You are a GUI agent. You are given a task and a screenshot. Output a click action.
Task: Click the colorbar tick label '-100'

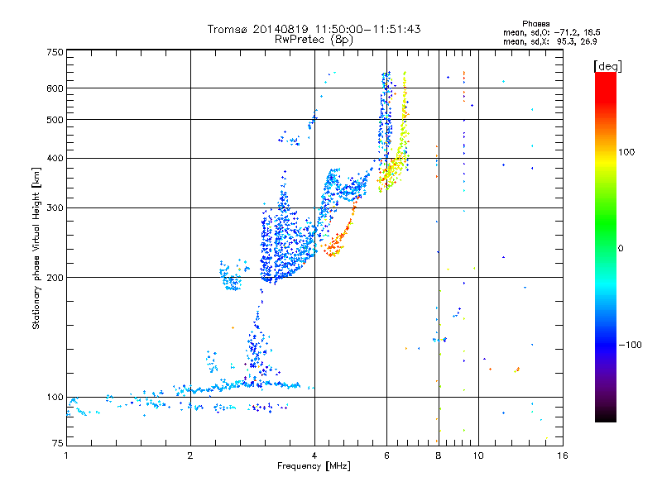point(630,345)
